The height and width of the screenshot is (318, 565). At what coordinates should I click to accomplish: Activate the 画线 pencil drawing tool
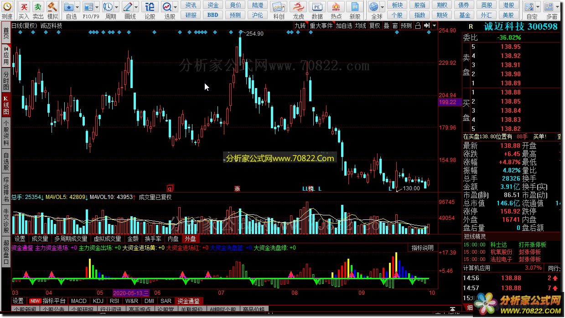(x=128, y=7)
